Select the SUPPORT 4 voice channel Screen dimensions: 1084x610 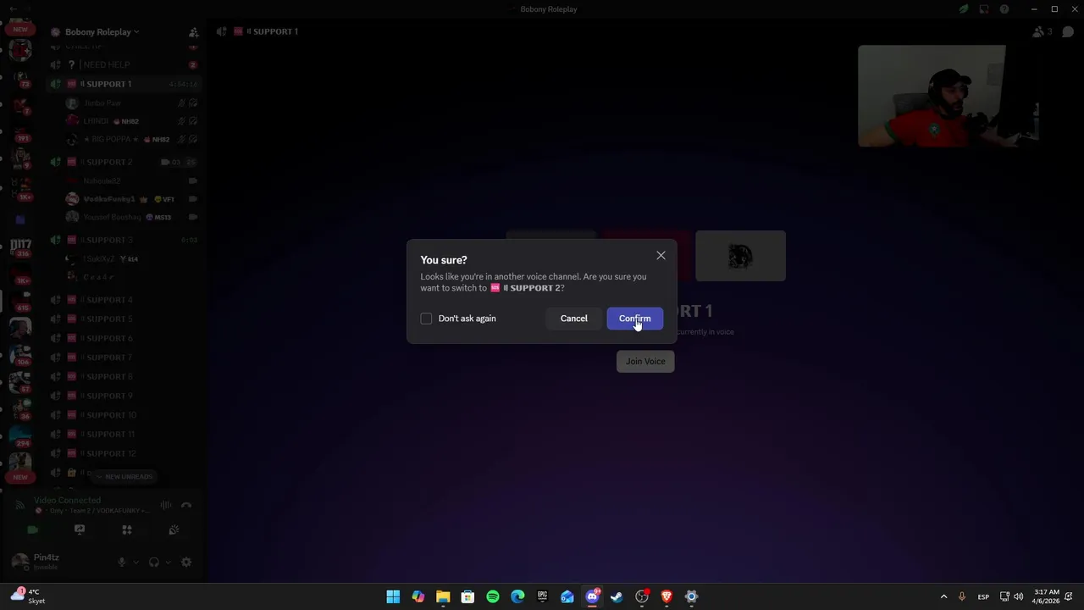pyautogui.click(x=124, y=300)
